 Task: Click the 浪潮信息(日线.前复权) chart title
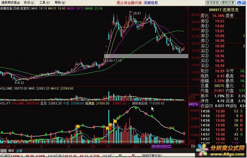tap(15, 8)
